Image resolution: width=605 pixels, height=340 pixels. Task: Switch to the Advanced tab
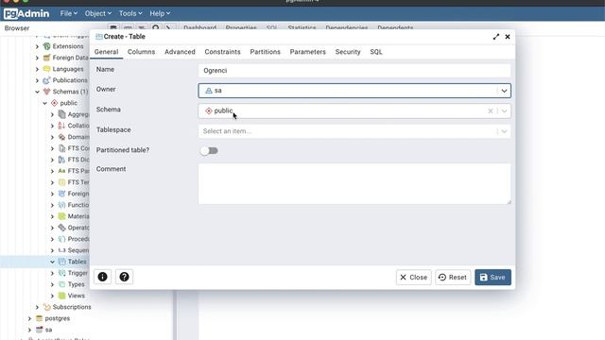click(x=180, y=52)
